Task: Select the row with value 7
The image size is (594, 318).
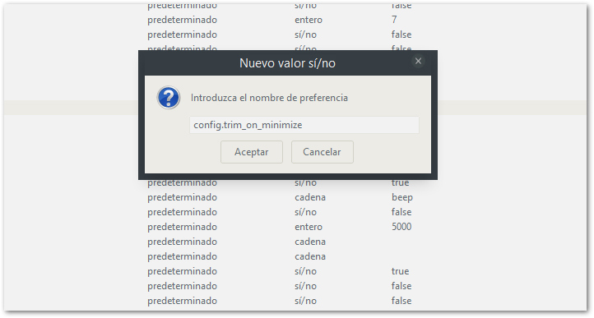Action: coord(295,20)
